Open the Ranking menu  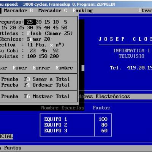[x=83, y=11]
